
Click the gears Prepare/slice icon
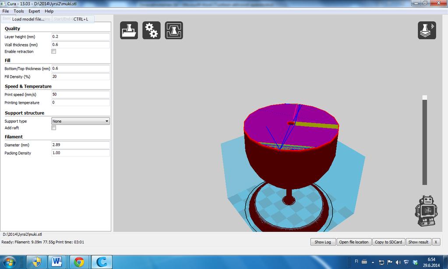click(152, 30)
